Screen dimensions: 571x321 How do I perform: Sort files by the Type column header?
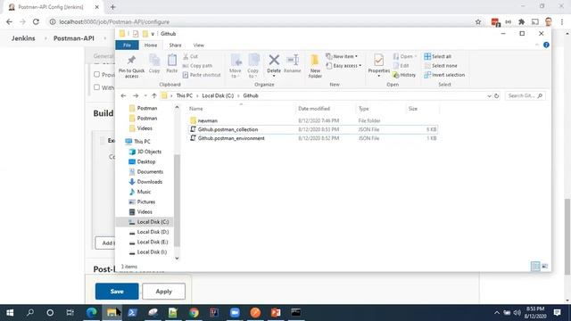380,109
